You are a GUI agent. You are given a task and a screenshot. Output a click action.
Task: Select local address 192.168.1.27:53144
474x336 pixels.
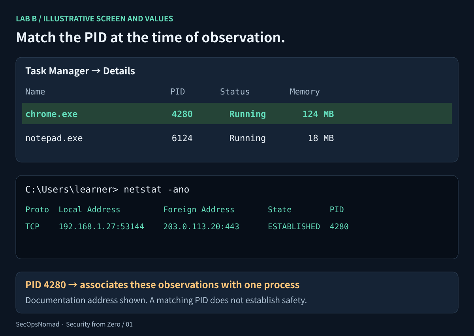pyautogui.click(x=102, y=227)
